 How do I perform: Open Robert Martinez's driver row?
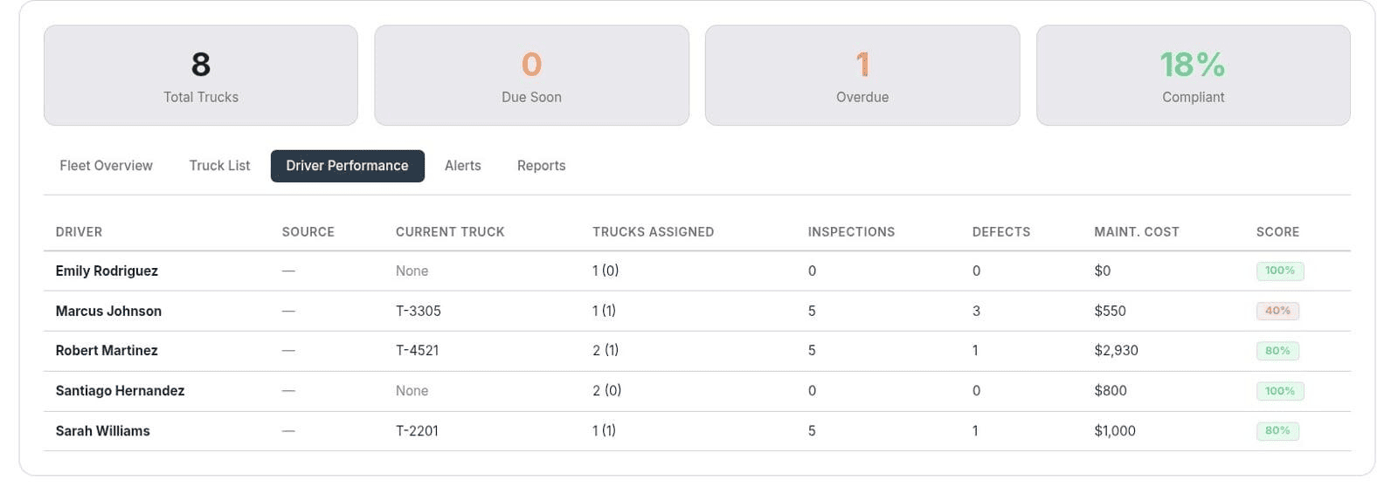point(107,351)
